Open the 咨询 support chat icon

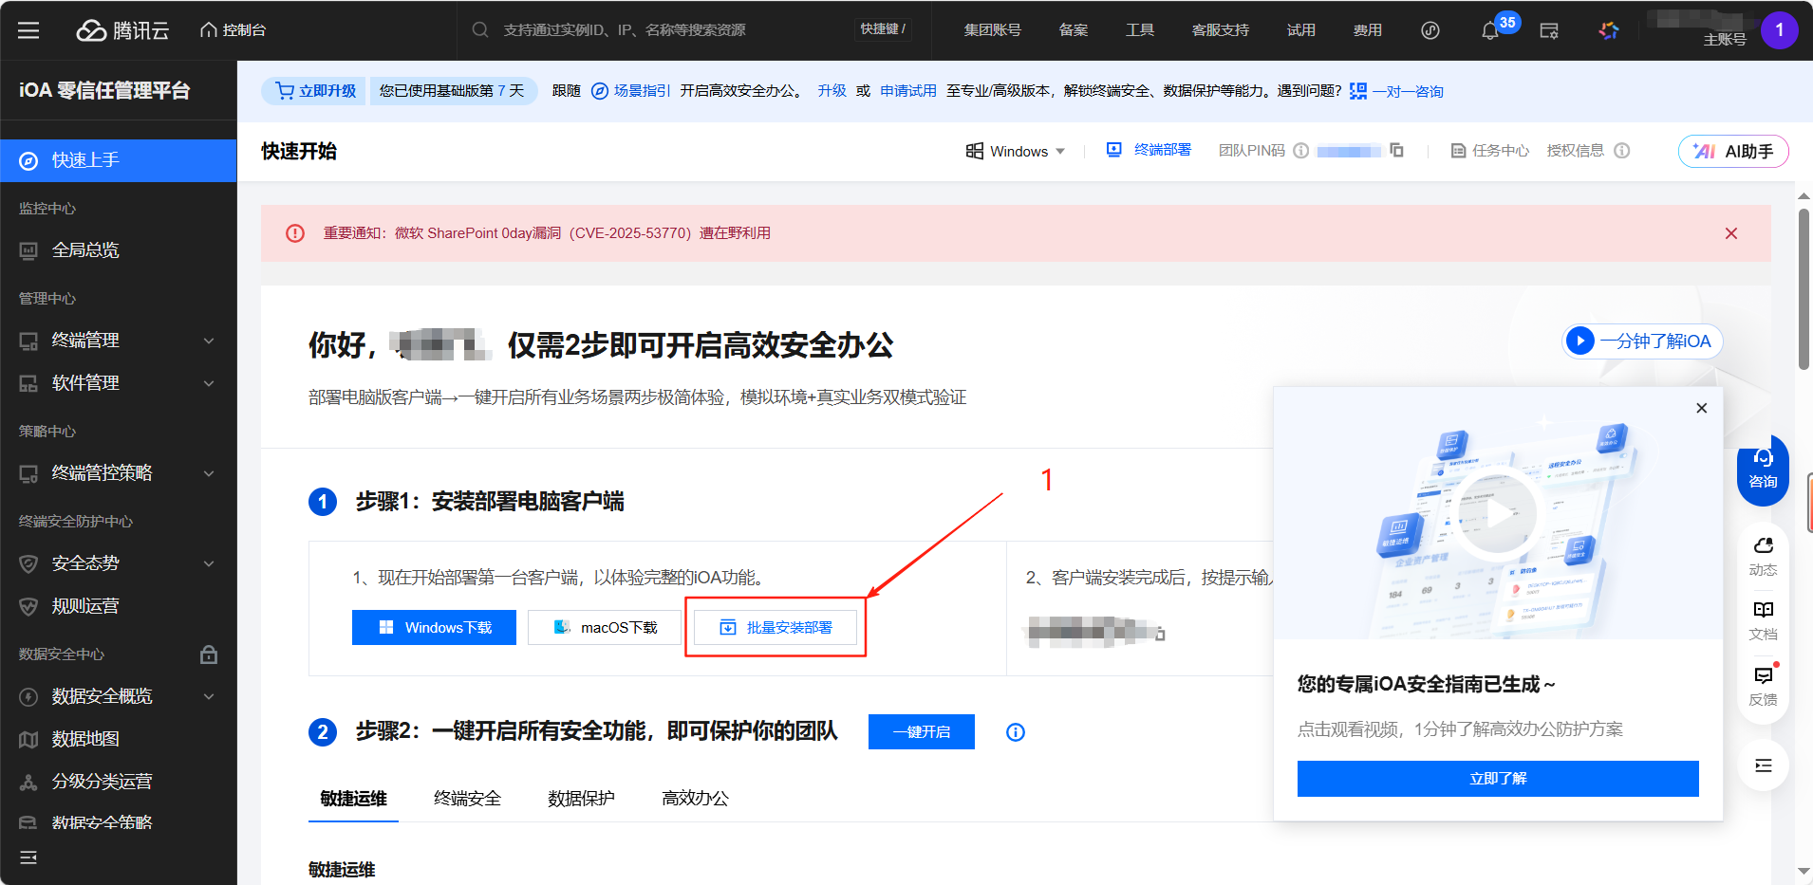pyautogui.click(x=1763, y=469)
